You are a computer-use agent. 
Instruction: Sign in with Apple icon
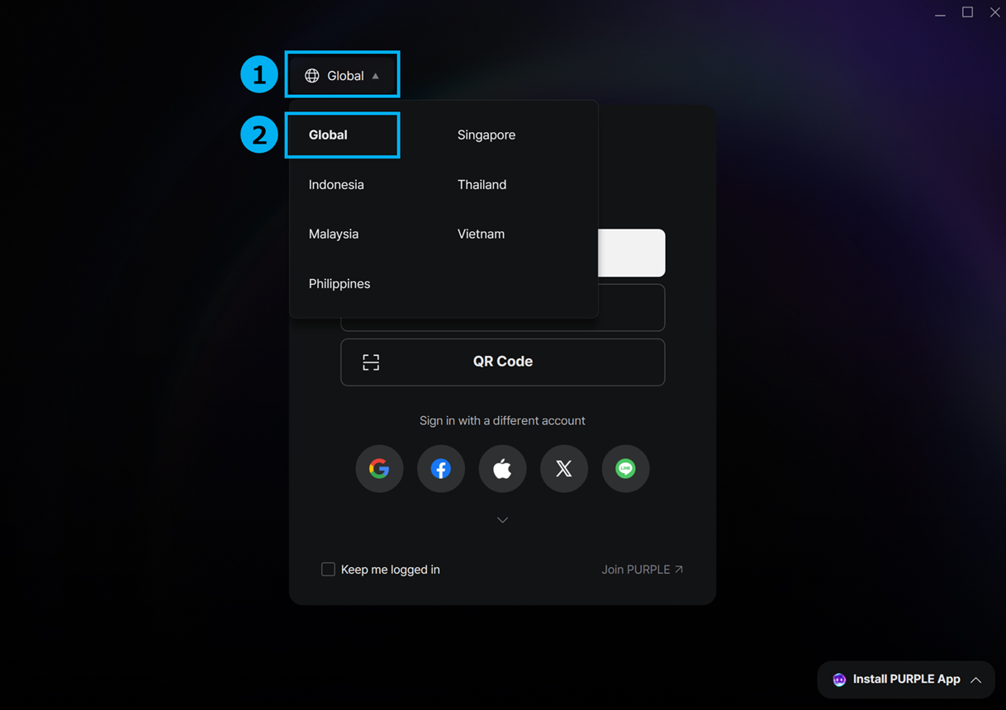tap(502, 468)
